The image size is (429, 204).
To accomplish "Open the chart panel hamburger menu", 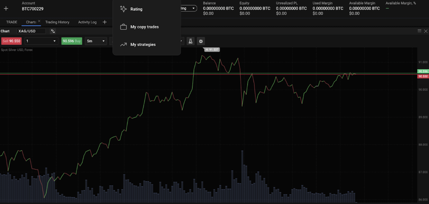I will (419, 31).
